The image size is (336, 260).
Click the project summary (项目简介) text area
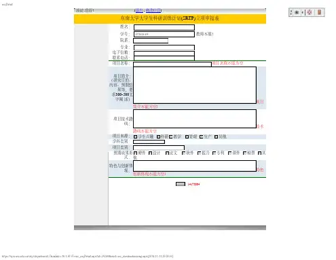[x=195, y=85]
